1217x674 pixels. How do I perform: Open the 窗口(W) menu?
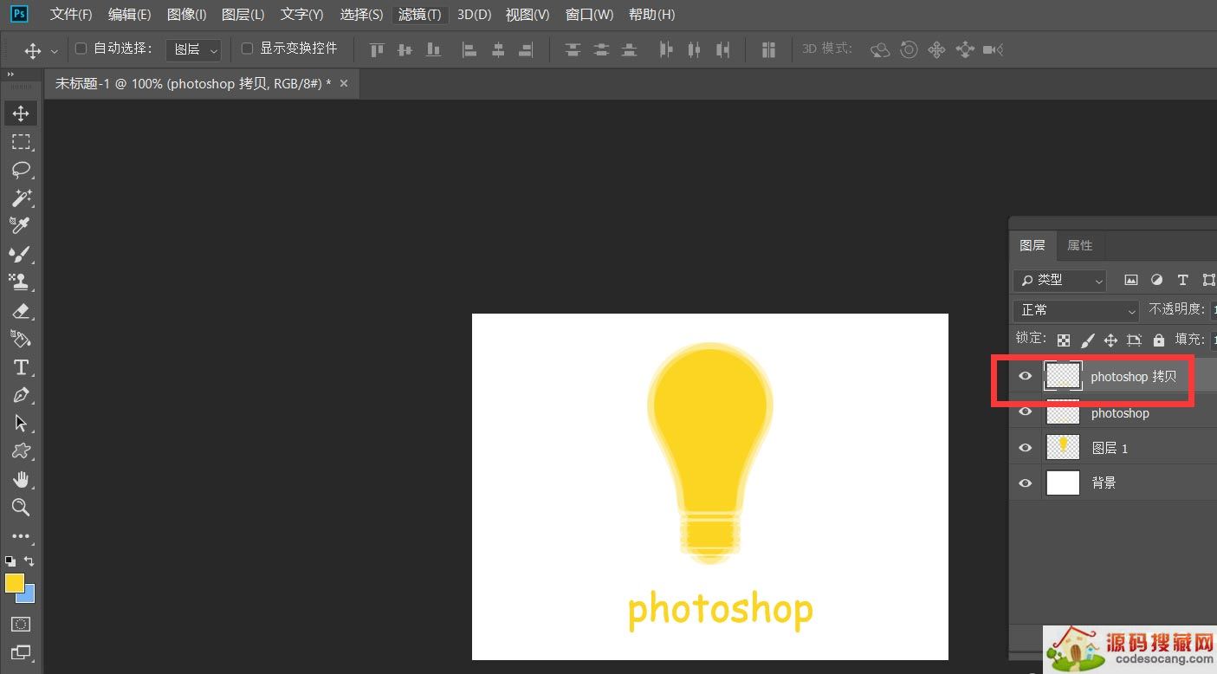point(589,15)
